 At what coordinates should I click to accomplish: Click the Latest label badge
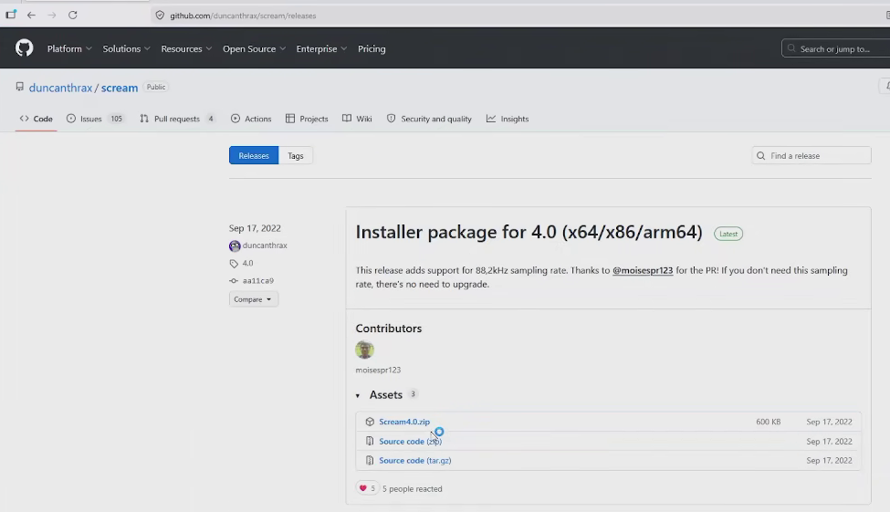coord(728,234)
